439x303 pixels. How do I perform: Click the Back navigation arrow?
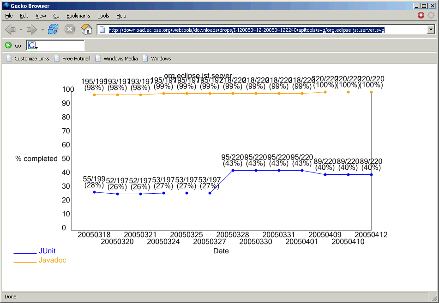pos(10,30)
